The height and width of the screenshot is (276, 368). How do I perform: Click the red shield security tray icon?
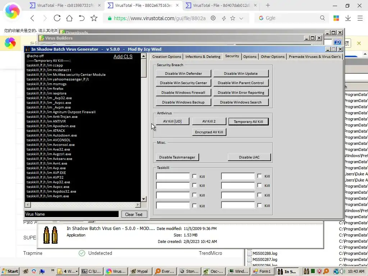point(319,271)
